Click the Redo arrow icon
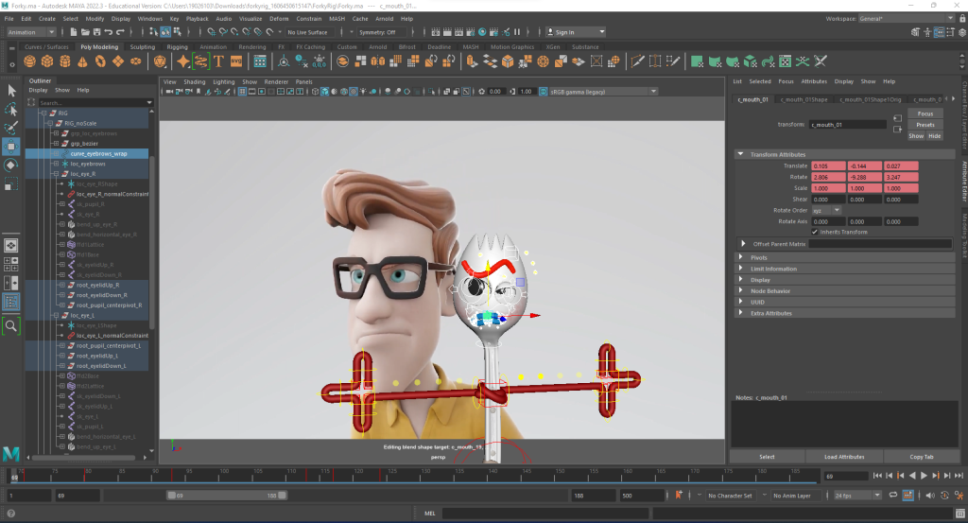968x523 pixels. pyautogui.click(x=120, y=32)
